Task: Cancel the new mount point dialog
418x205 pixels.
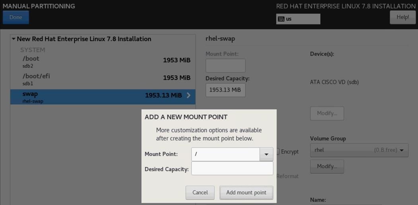Action: pyautogui.click(x=200, y=193)
